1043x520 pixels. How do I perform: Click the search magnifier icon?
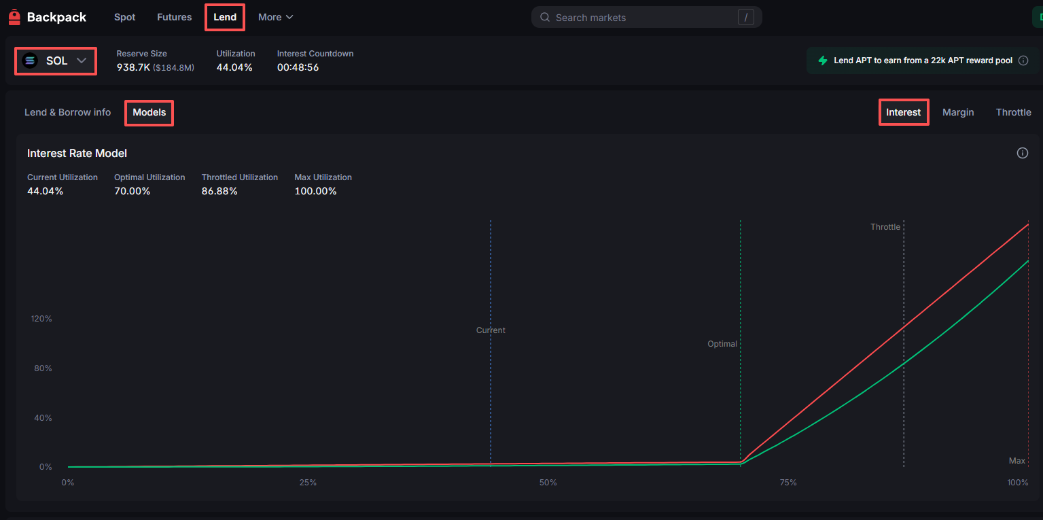click(x=544, y=18)
